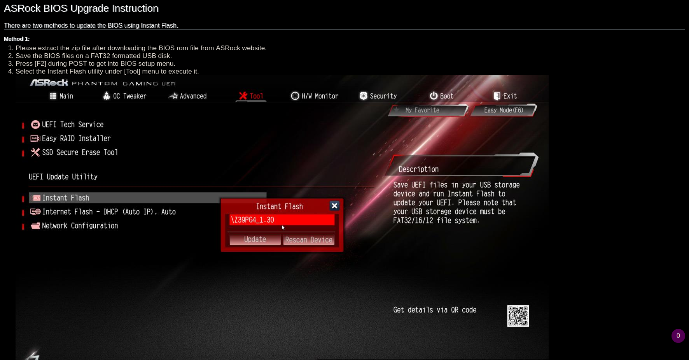Click the UEFI Tech Service mail icon
The image size is (689, 360).
point(35,125)
